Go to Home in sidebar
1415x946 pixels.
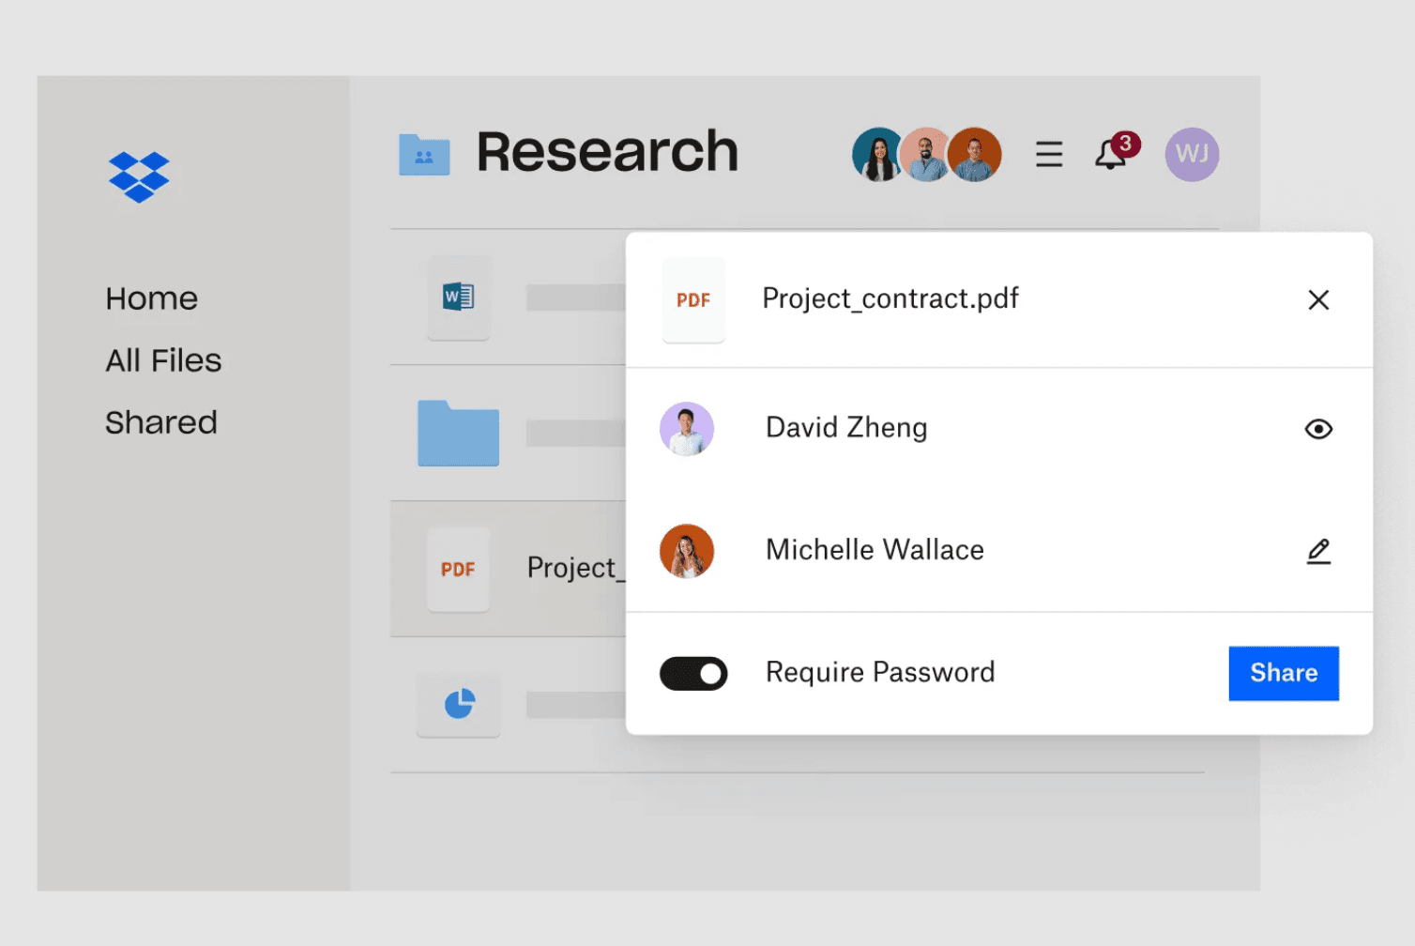(x=152, y=298)
